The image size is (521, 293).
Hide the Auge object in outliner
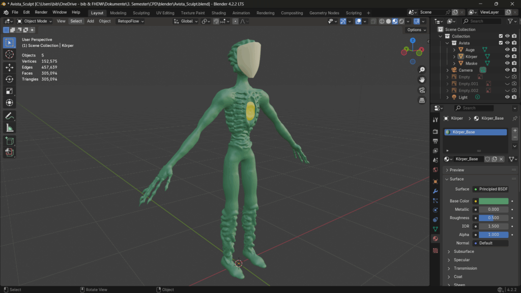507,50
